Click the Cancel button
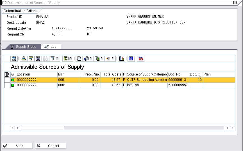 click(51, 146)
